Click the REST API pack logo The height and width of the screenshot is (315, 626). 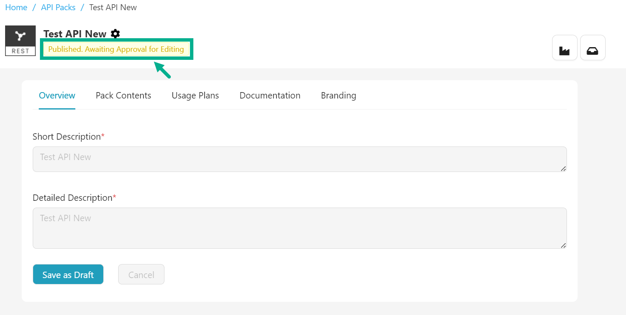pyautogui.click(x=20, y=41)
